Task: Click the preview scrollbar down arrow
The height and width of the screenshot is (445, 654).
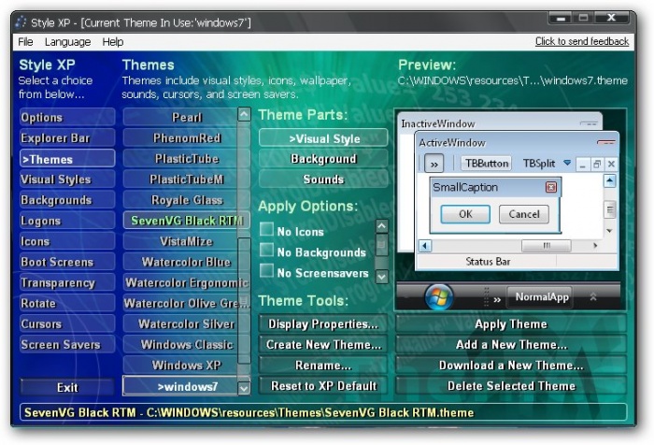Action: [610, 230]
